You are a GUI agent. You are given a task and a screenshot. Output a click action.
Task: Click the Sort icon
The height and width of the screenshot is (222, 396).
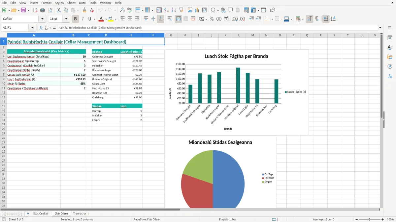[159, 10]
